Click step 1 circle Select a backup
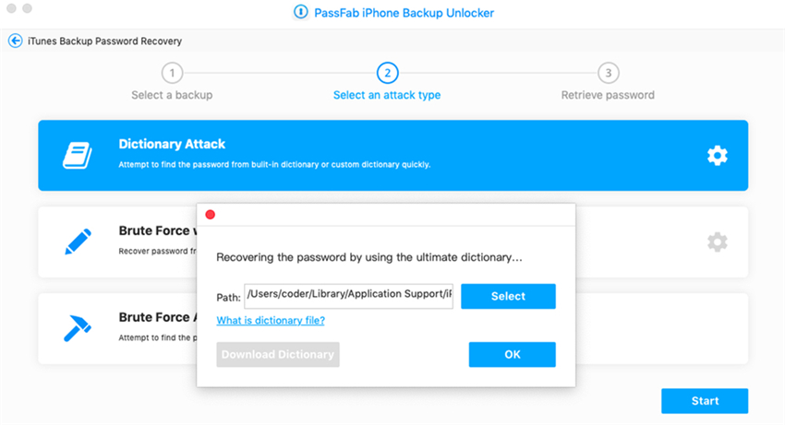Viewport: 785px width, 425px height. [x=172, y=73]
